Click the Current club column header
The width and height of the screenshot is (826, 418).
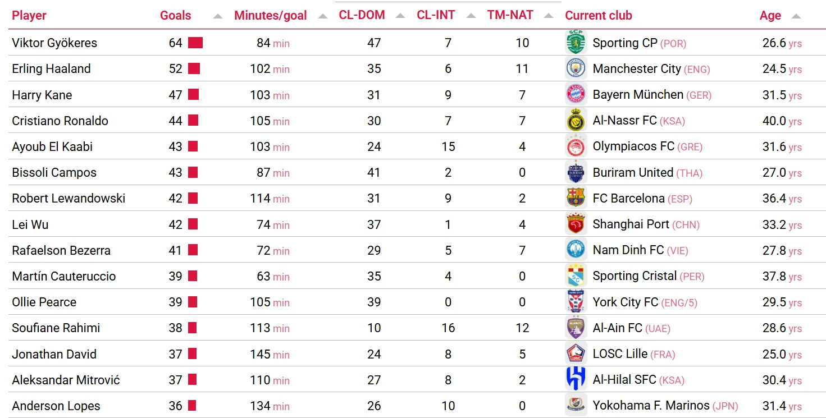click(599, 15)
